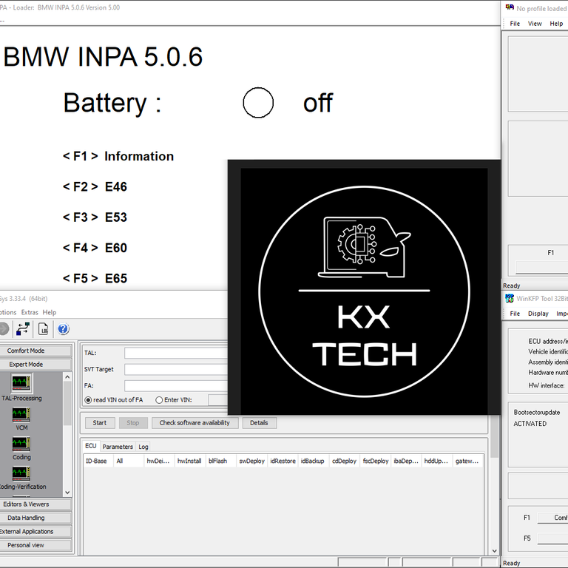
Task: Select the TAL-Processing module icon
Action: 21,383
